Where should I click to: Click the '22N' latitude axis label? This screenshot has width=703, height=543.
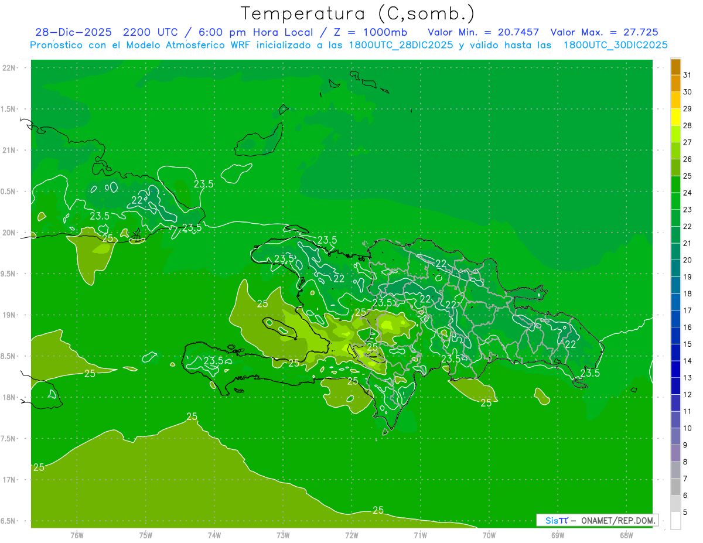coord(8,68)
